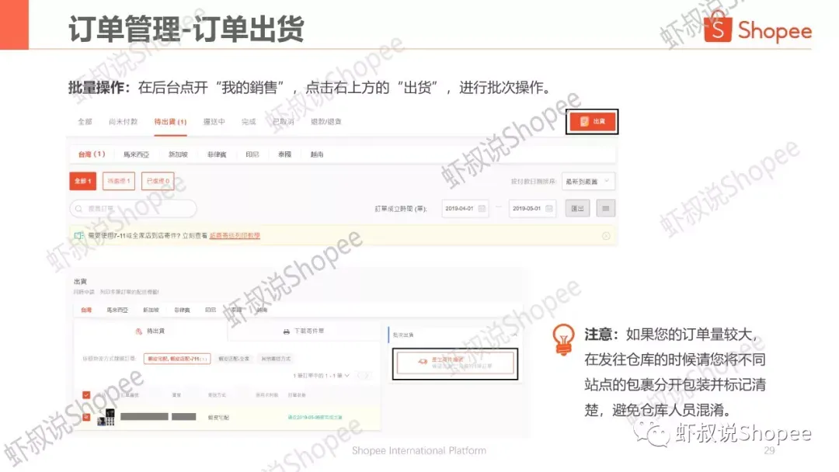Screen dimensions: 839x472
Task: Select 菲律賓 site tab in order list
Action: point(217,154)
